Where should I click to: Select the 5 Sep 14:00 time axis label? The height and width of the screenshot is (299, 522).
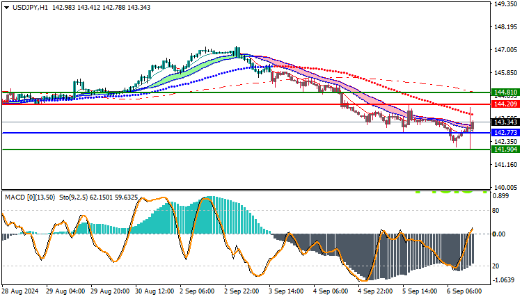click(x=420, y=291)
